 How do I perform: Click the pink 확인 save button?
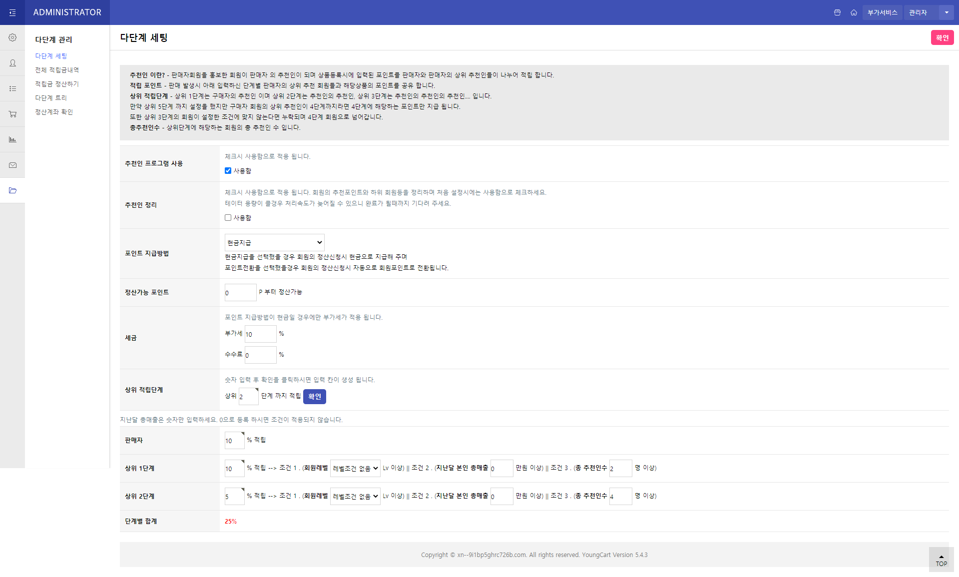[x=942, y=37]
